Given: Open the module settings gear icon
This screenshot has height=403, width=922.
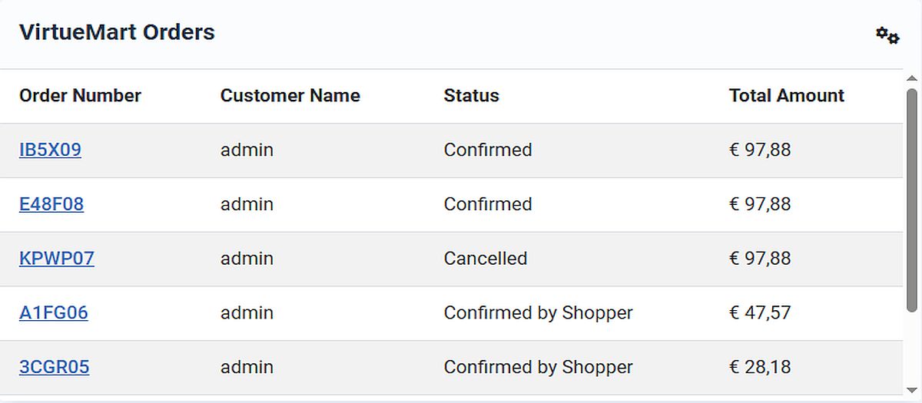Looking at the screenshot, I should pyautogui.click(x=887, y=35).
